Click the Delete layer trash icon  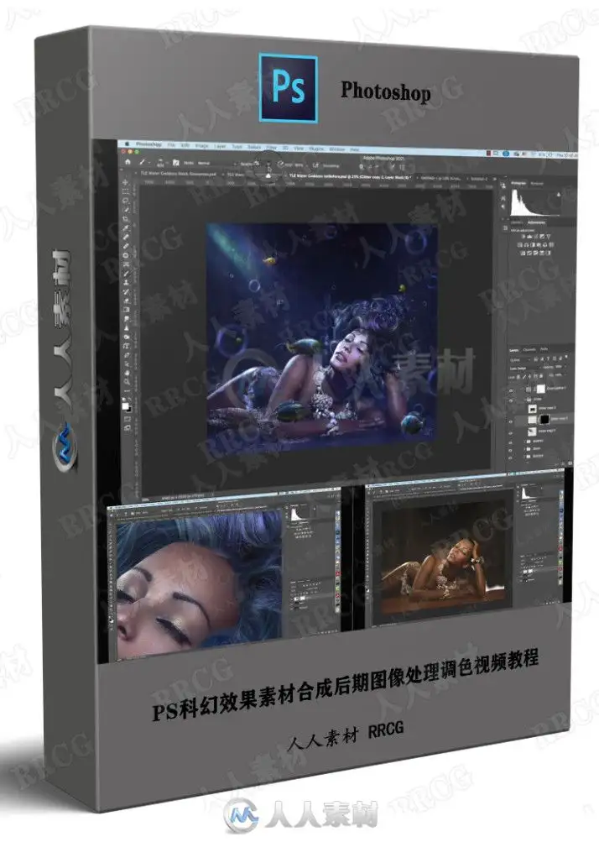pos(570,463)
